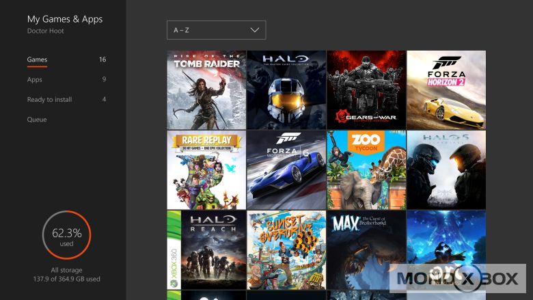Click the All storage usage text
The image size is (533, 300).
tap(66, 275)
